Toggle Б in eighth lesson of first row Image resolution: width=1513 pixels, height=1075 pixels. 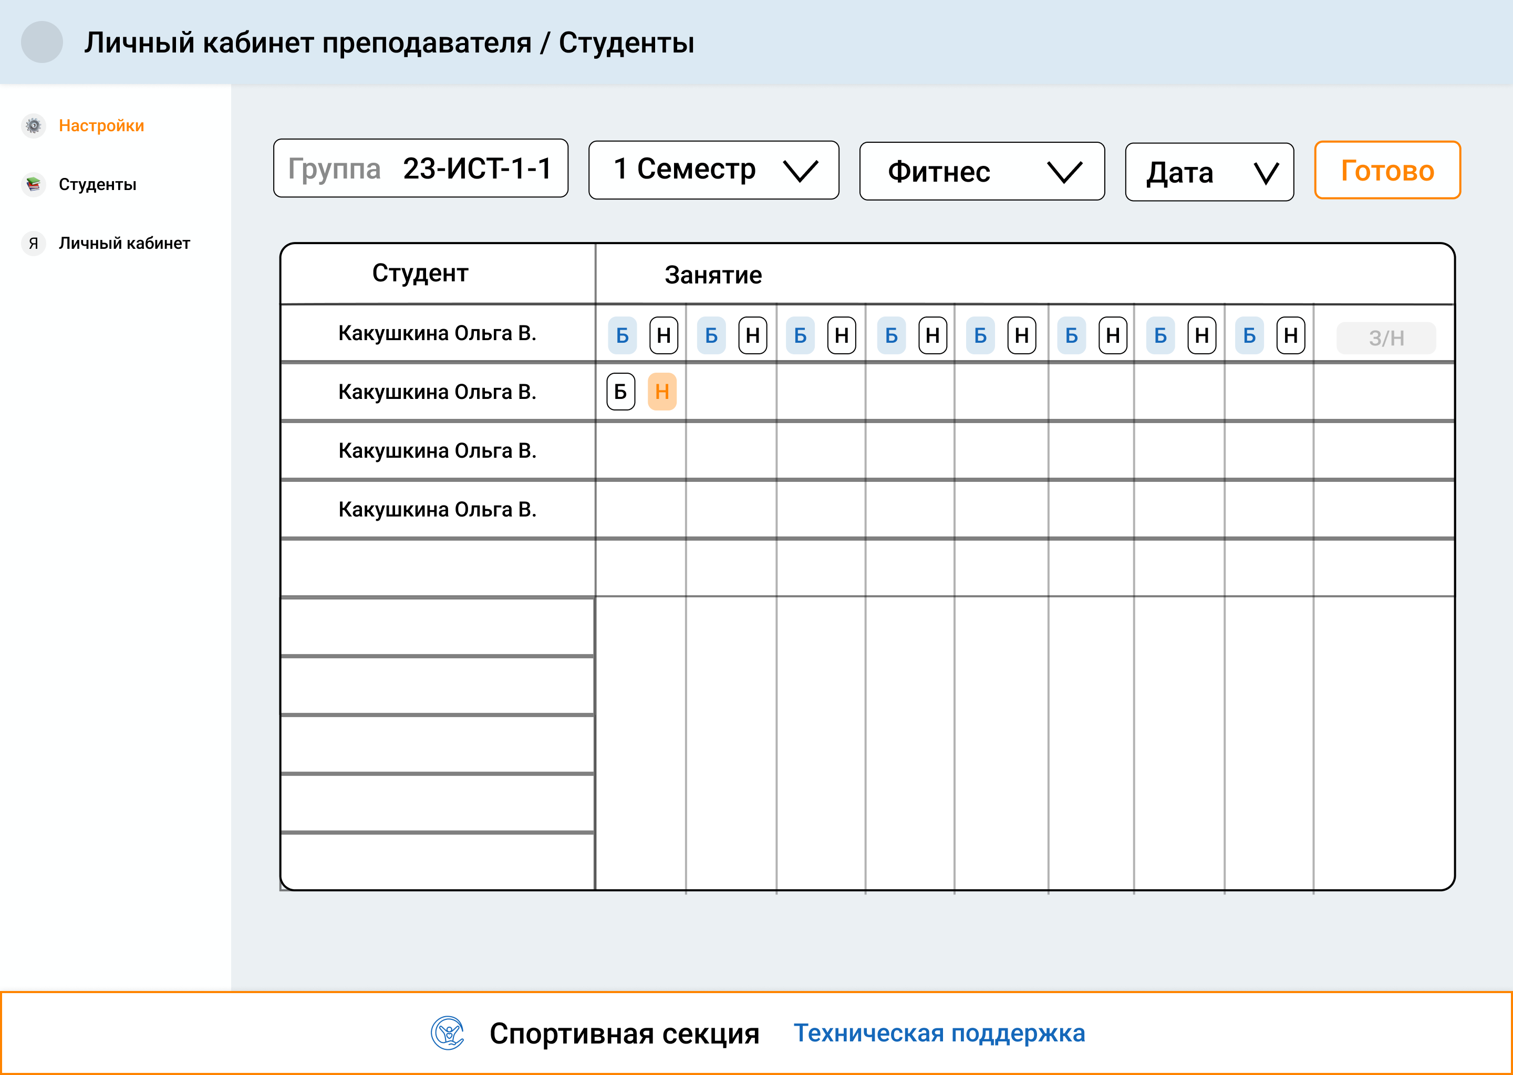(1249, 335)
